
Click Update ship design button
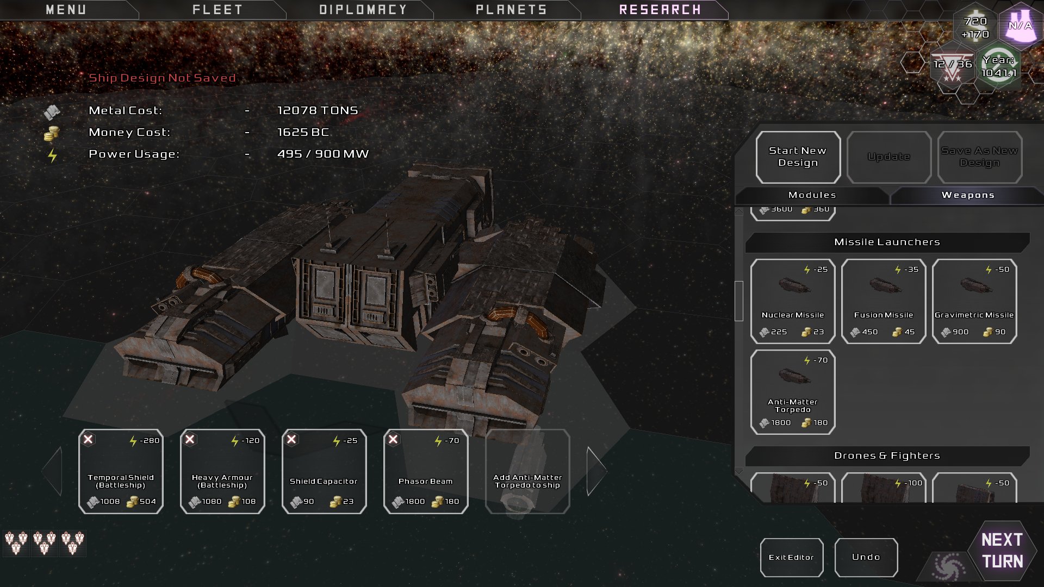click(x=888, y=156)
